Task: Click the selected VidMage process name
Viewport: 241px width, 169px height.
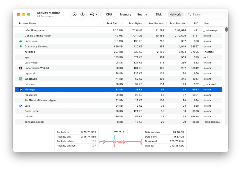Action: [x=30, y=90]
